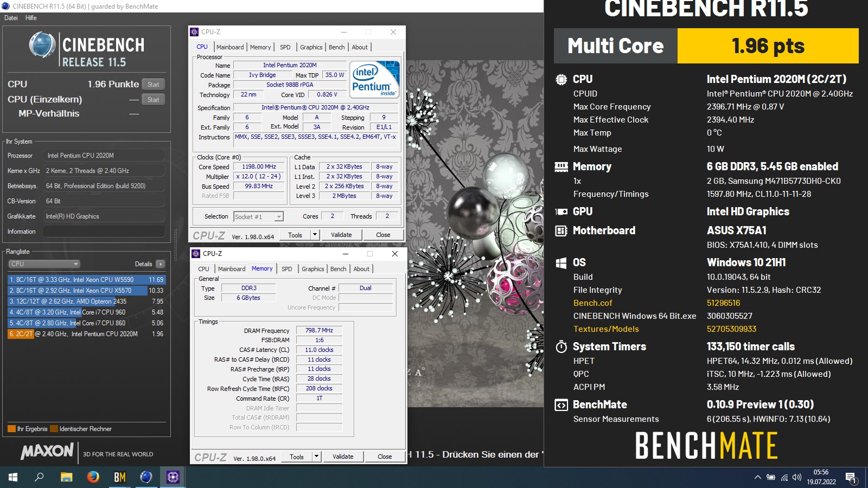Open the notification center icon
Viewport: 868px width, 488px height.
pos(851,478)
